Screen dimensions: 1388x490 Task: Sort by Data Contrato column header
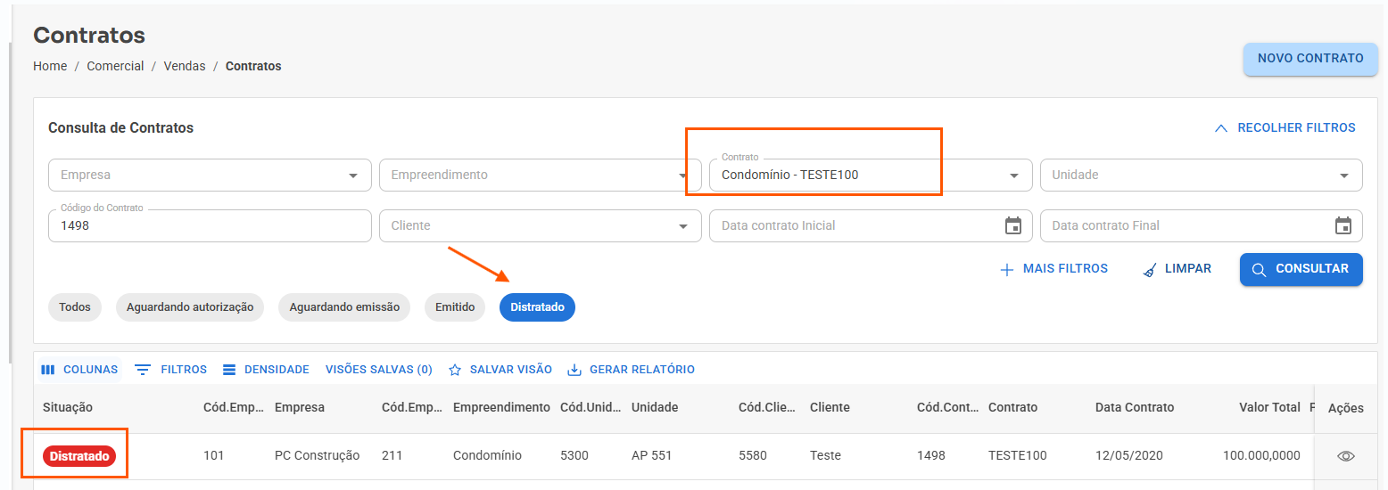tap(1135, 407)
